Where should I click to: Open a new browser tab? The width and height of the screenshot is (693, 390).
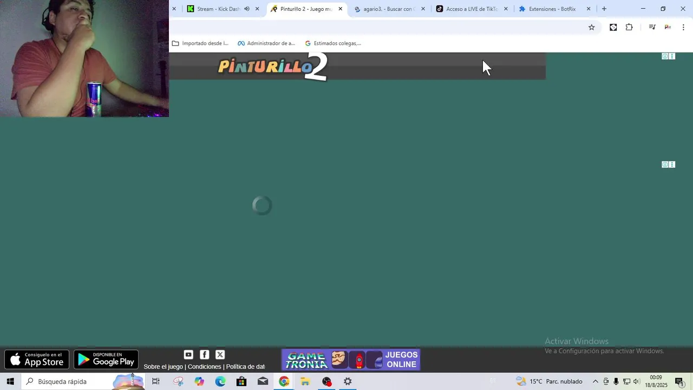604,9
